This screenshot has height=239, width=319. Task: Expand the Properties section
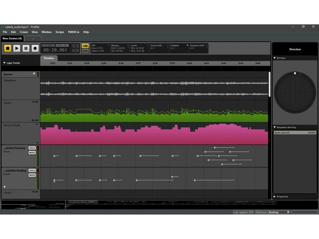[x=275, y=197]
